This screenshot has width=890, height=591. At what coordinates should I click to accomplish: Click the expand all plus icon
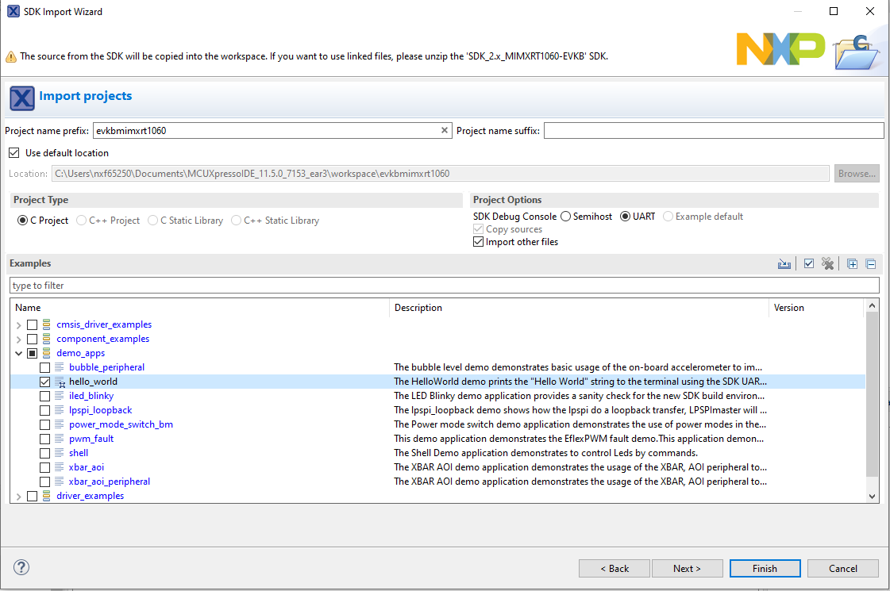click(852, 264)
